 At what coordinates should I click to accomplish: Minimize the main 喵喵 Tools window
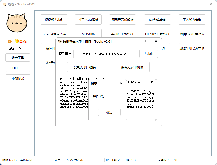188,4
